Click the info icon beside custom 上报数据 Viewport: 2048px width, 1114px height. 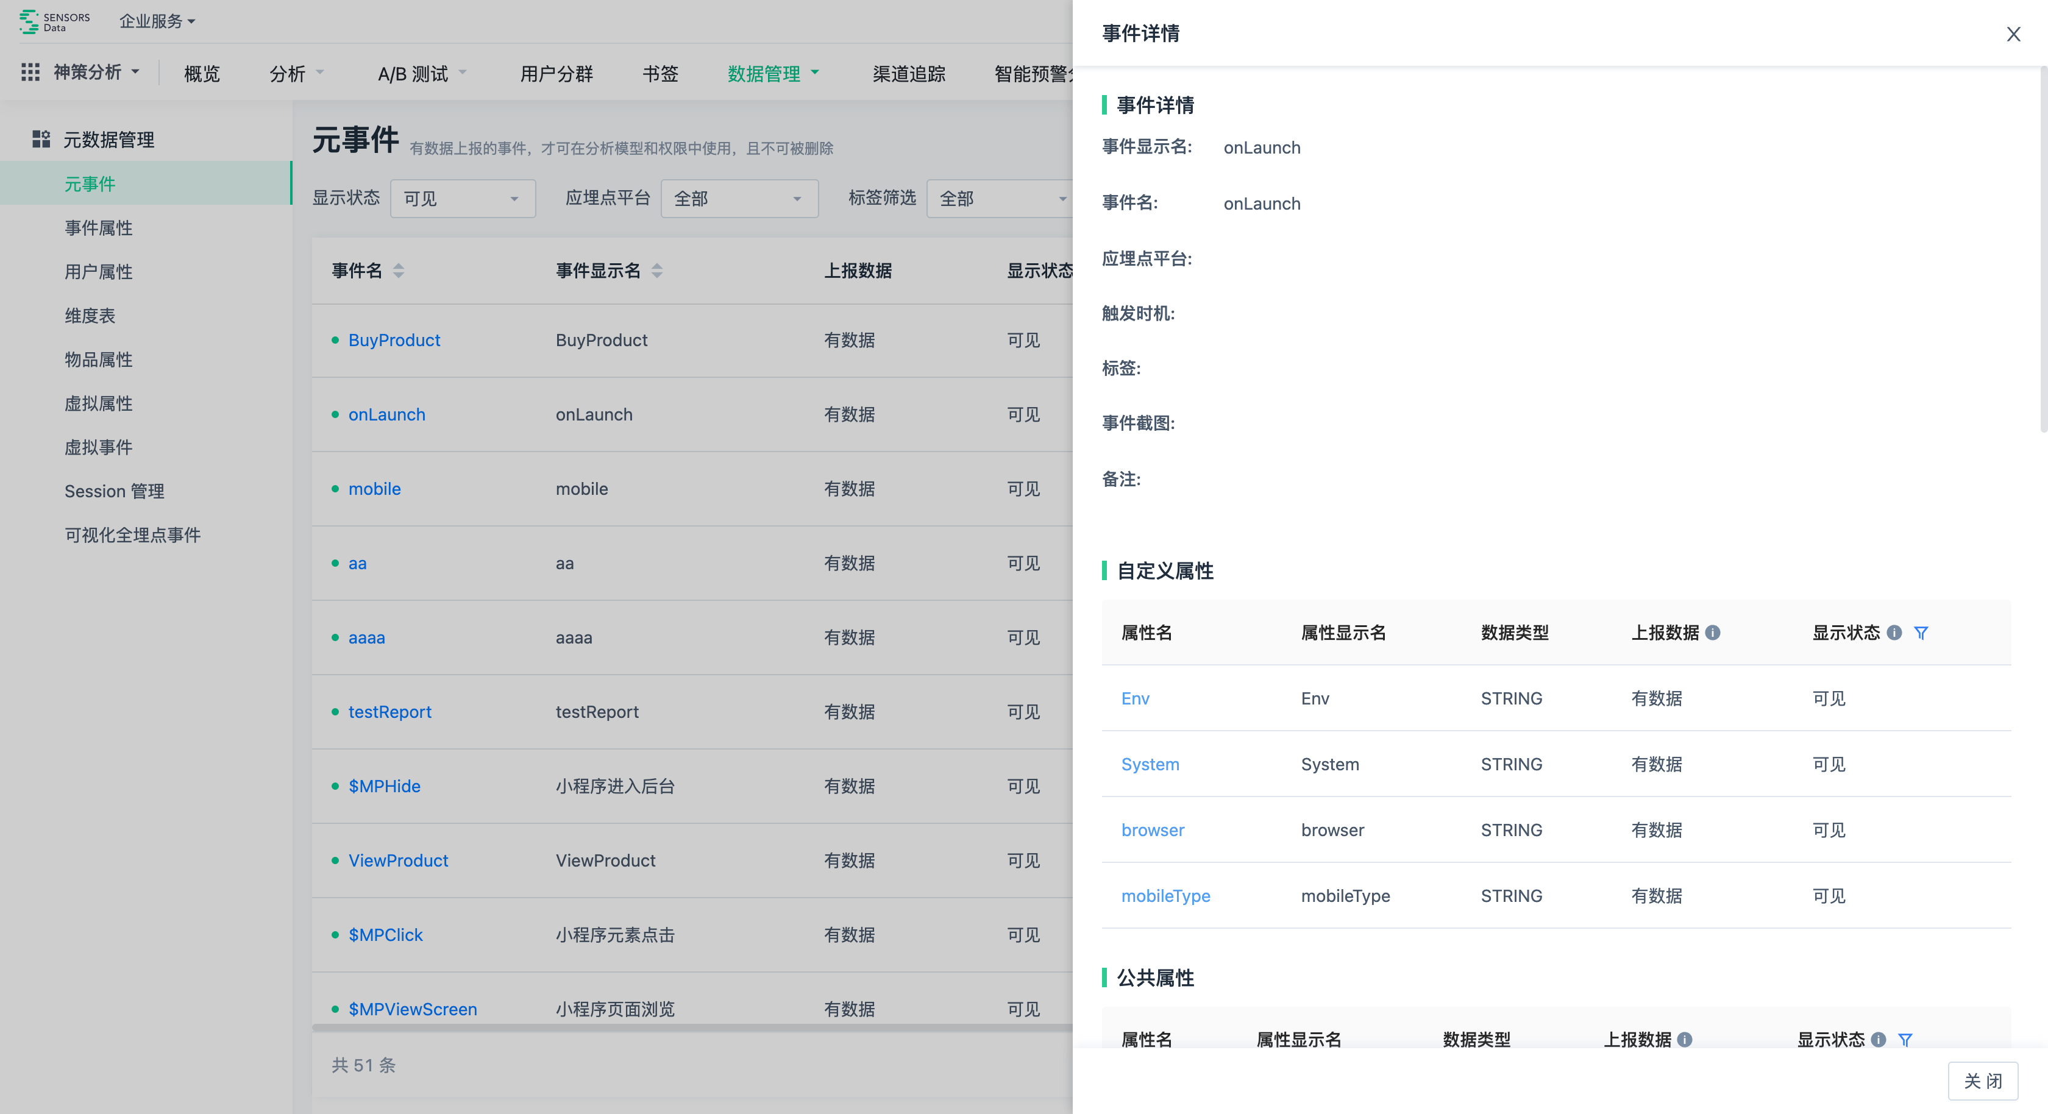pos(1713,633)
